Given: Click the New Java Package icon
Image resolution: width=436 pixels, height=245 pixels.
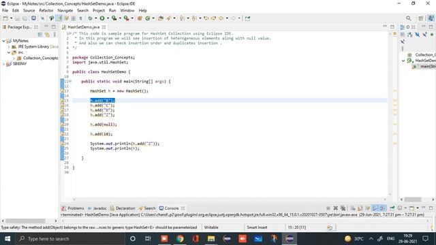Looking at the screenshot, I should (x=140, y=18).
